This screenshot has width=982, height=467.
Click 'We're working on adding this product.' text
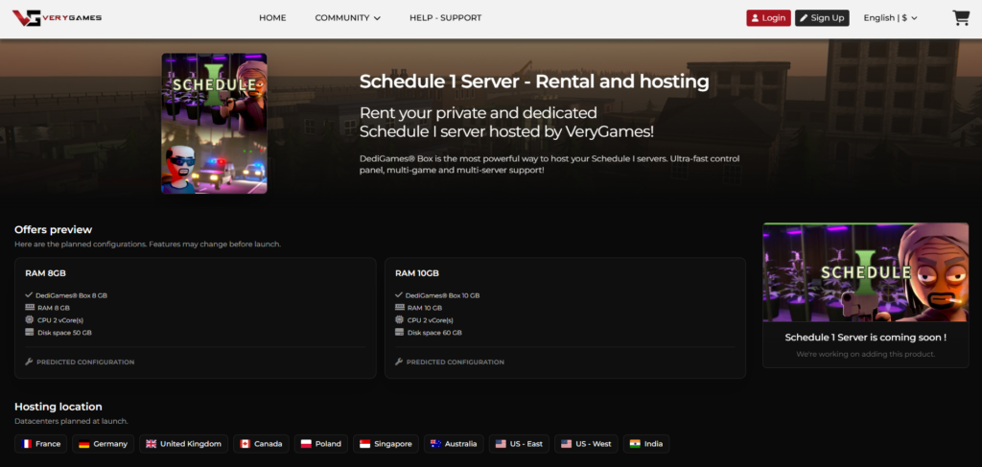tap(866, 354)
